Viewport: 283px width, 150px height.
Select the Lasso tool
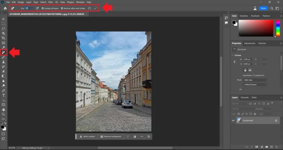pos(4,28)
